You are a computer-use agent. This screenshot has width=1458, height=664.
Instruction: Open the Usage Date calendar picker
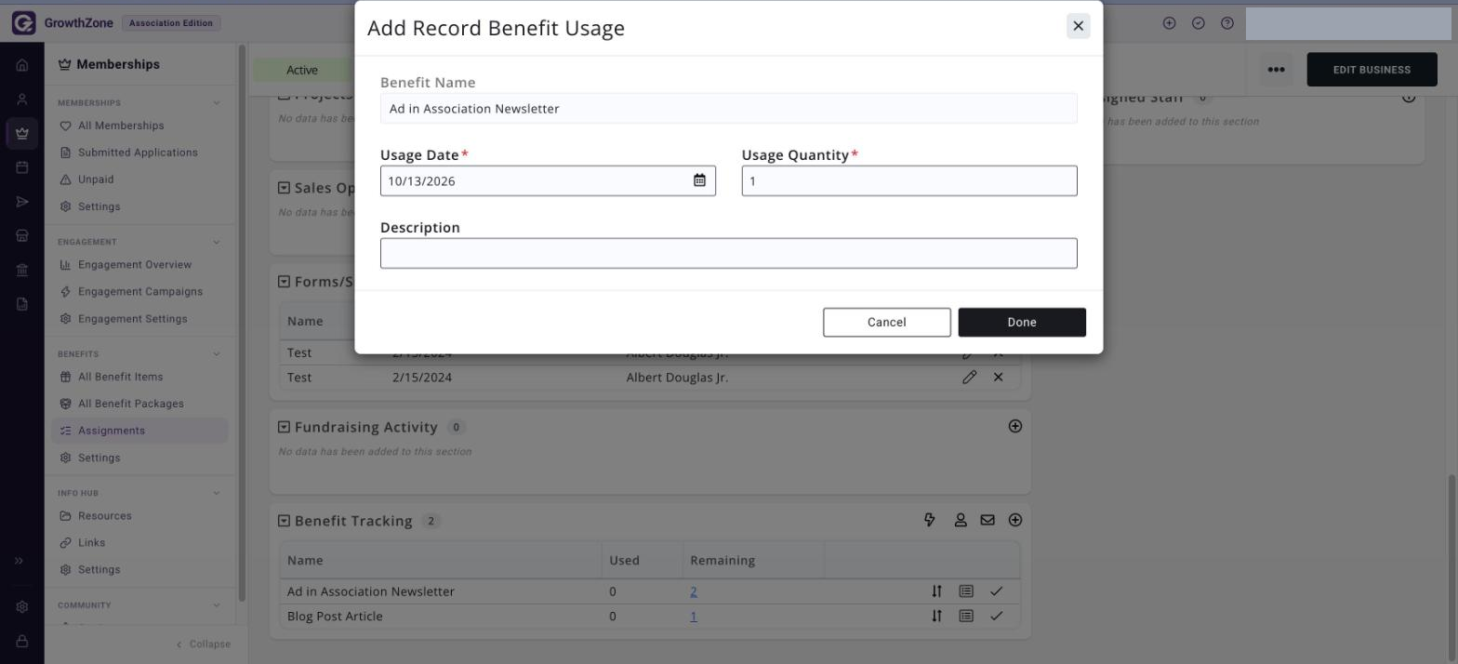(x=699, y=180)
